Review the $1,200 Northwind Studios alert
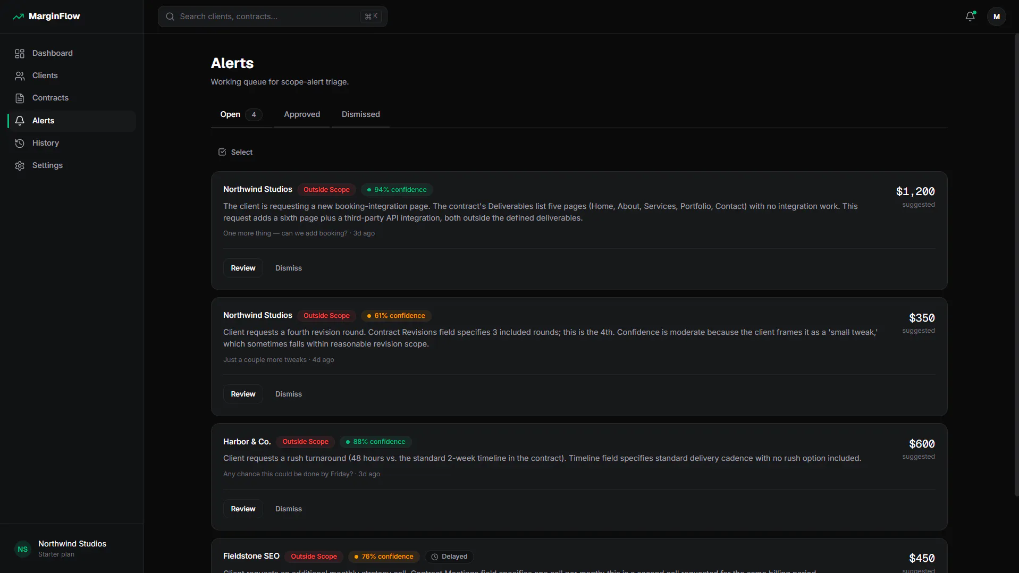 pyautogui.click(x=243, y=268)
